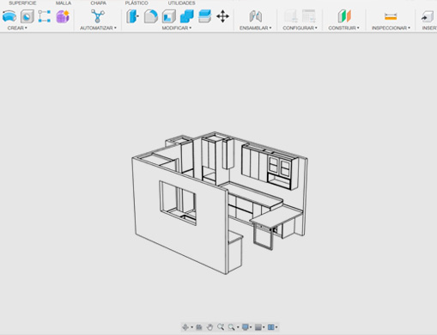This screenshot has width=437, height=335.
Task: Click the Zoom Window magnifier icon
Action: (231, 327)
